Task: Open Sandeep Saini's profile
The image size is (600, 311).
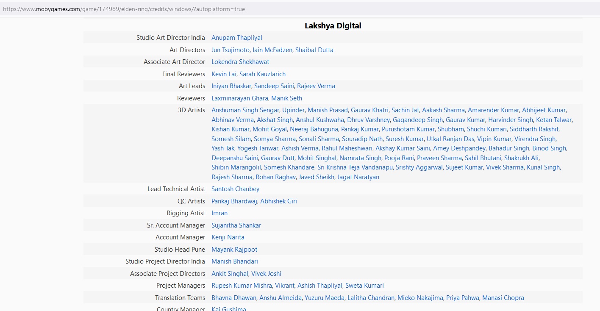Action: [x=274, y=86]
